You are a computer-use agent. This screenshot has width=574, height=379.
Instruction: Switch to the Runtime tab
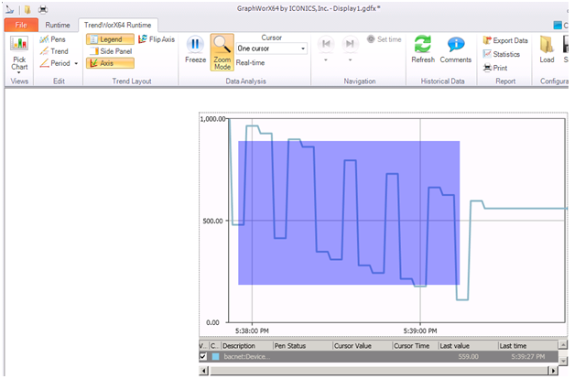pyautogui.click(x=58, y=25)
